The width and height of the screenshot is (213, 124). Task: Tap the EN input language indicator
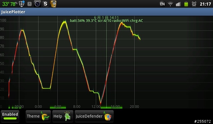(x=162, y=4)
